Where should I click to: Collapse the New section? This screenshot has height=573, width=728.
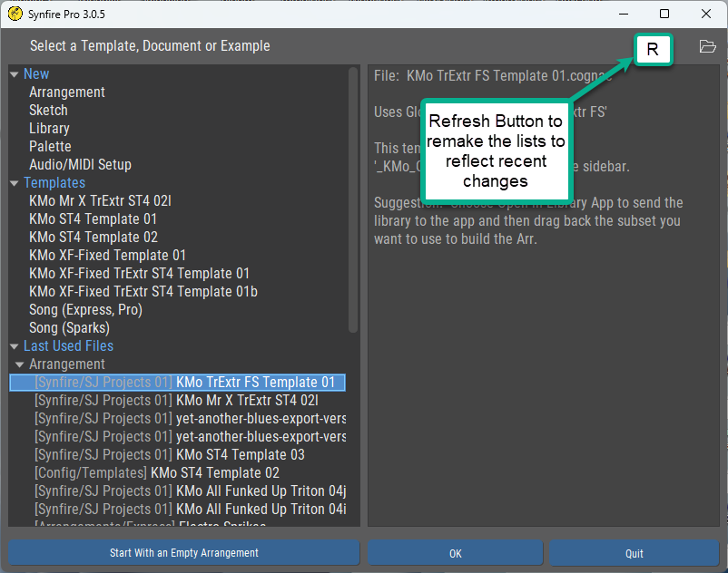(15, 74)
